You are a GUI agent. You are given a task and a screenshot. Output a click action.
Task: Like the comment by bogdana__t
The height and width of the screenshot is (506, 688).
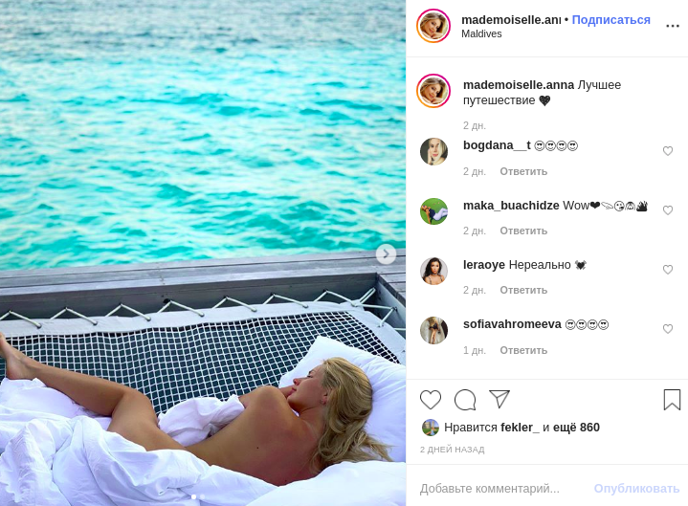[668, 151]
